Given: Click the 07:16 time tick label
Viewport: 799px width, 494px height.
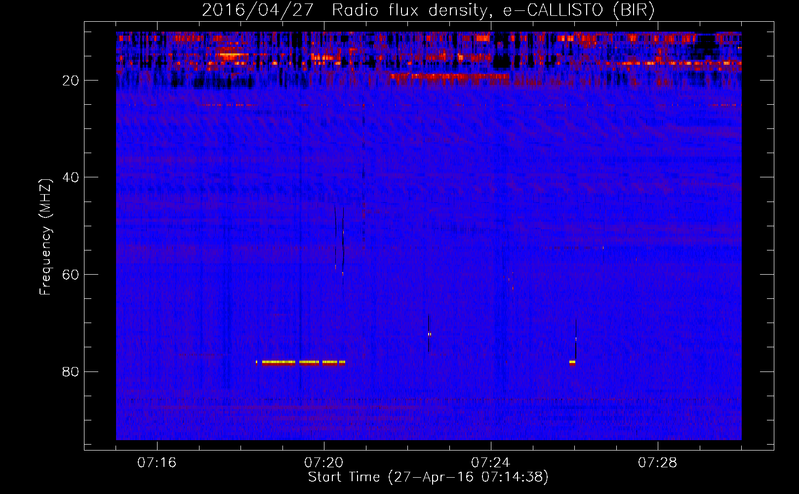Looking at the screenshot, I should [x=157, y=462].
